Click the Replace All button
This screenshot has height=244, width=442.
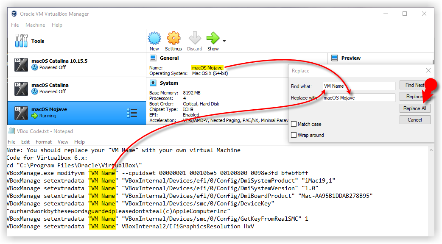(415, 108)
